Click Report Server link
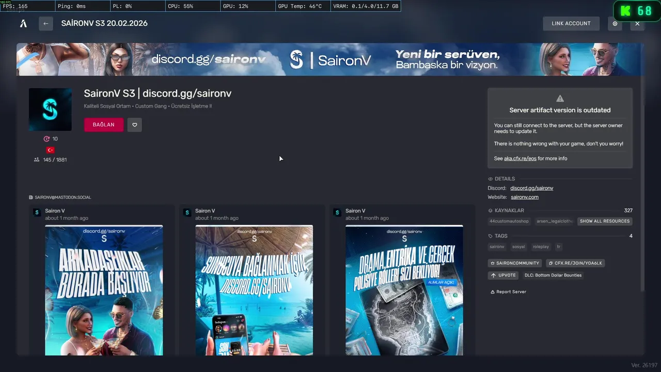This screenshot has height=372, width=661. [508, 292]
